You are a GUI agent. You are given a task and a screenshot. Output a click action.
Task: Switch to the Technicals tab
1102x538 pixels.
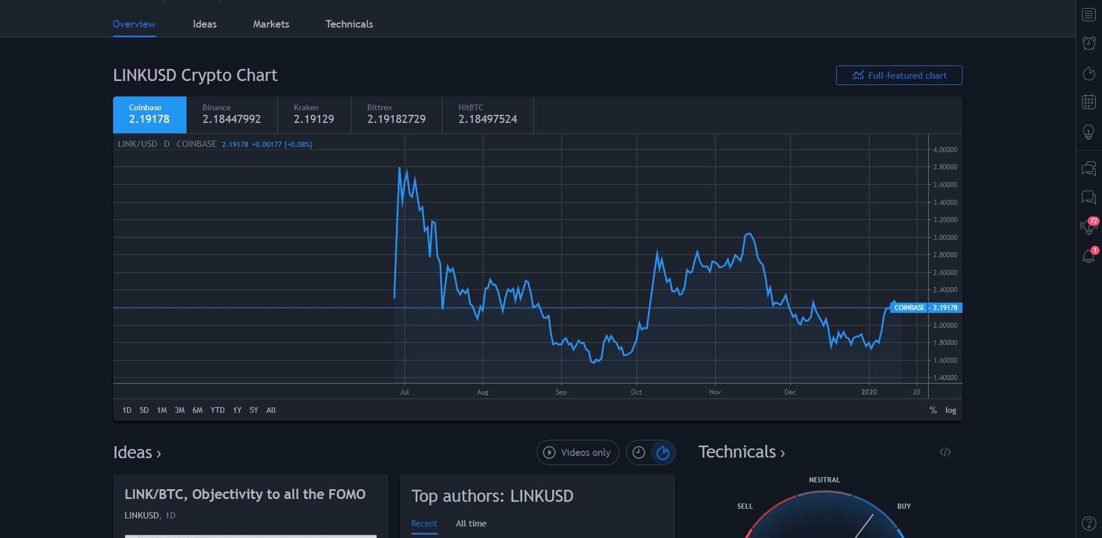coord(349,24)
